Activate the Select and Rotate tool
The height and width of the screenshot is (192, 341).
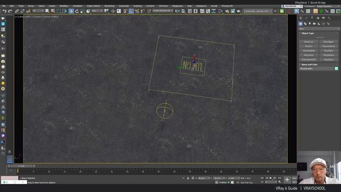(77, 11)
